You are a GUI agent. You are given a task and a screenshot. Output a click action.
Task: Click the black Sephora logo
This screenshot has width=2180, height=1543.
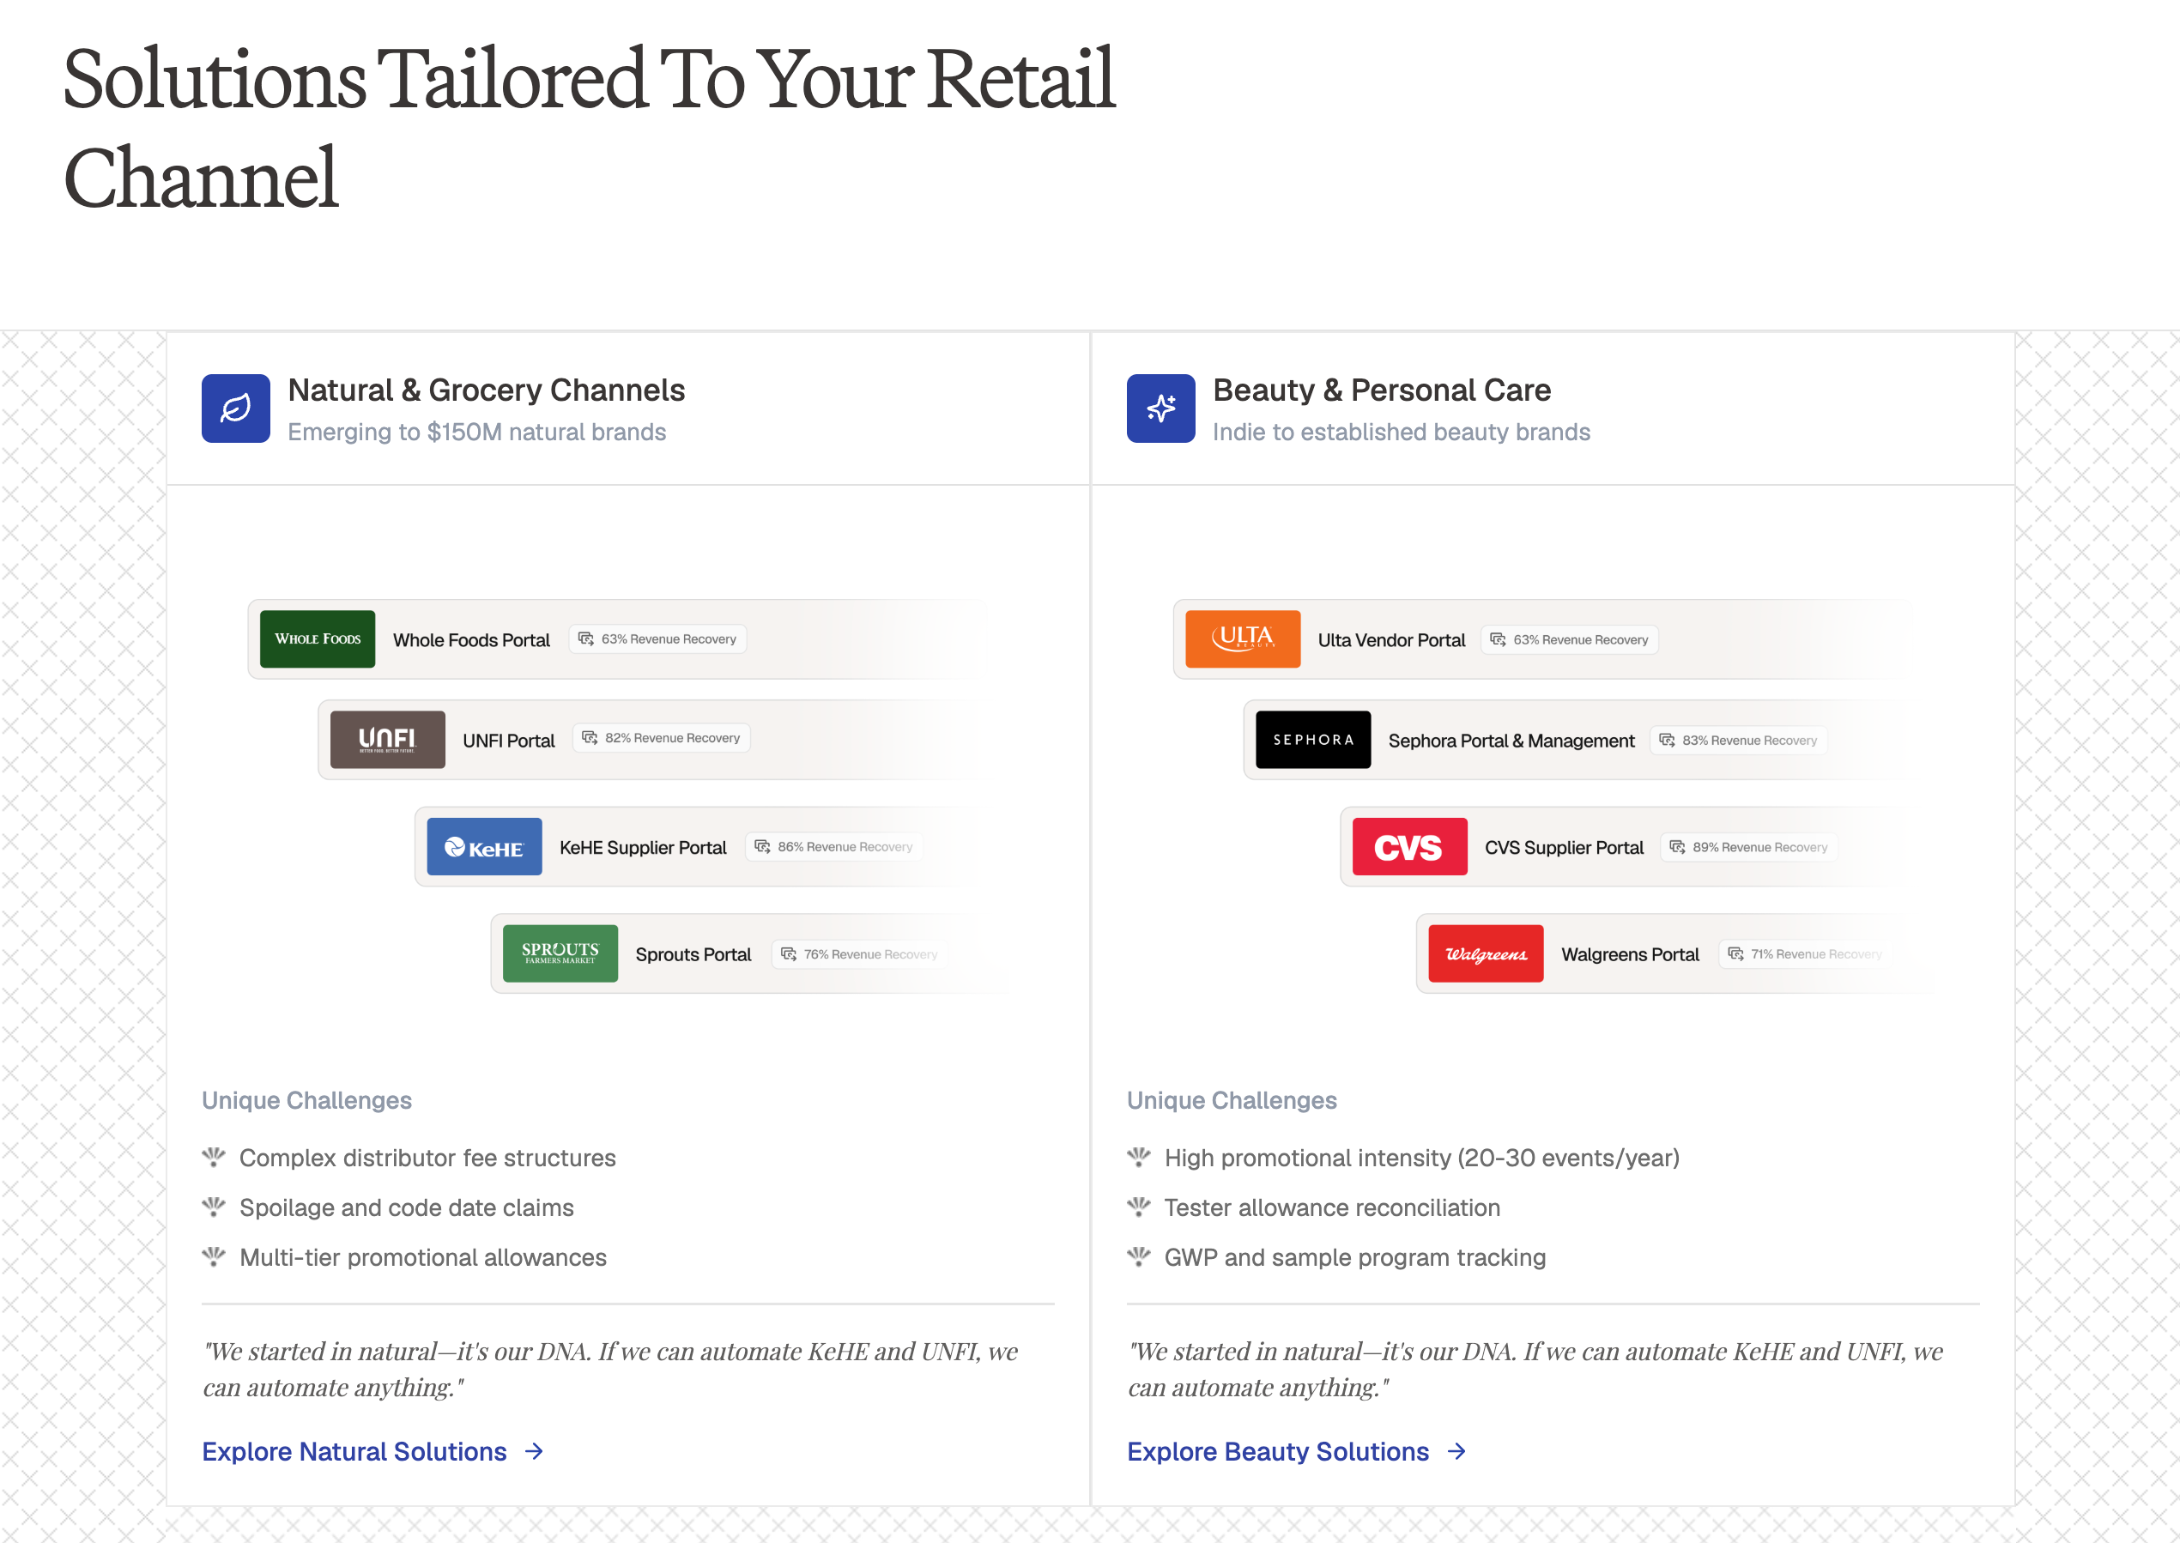[x=1312, y=739]
